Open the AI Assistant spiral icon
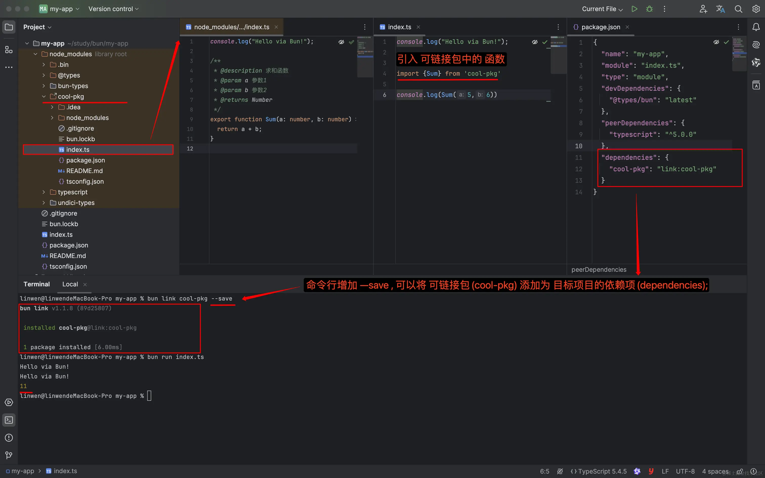Screen dimensions: 765x478 [756, 45]
